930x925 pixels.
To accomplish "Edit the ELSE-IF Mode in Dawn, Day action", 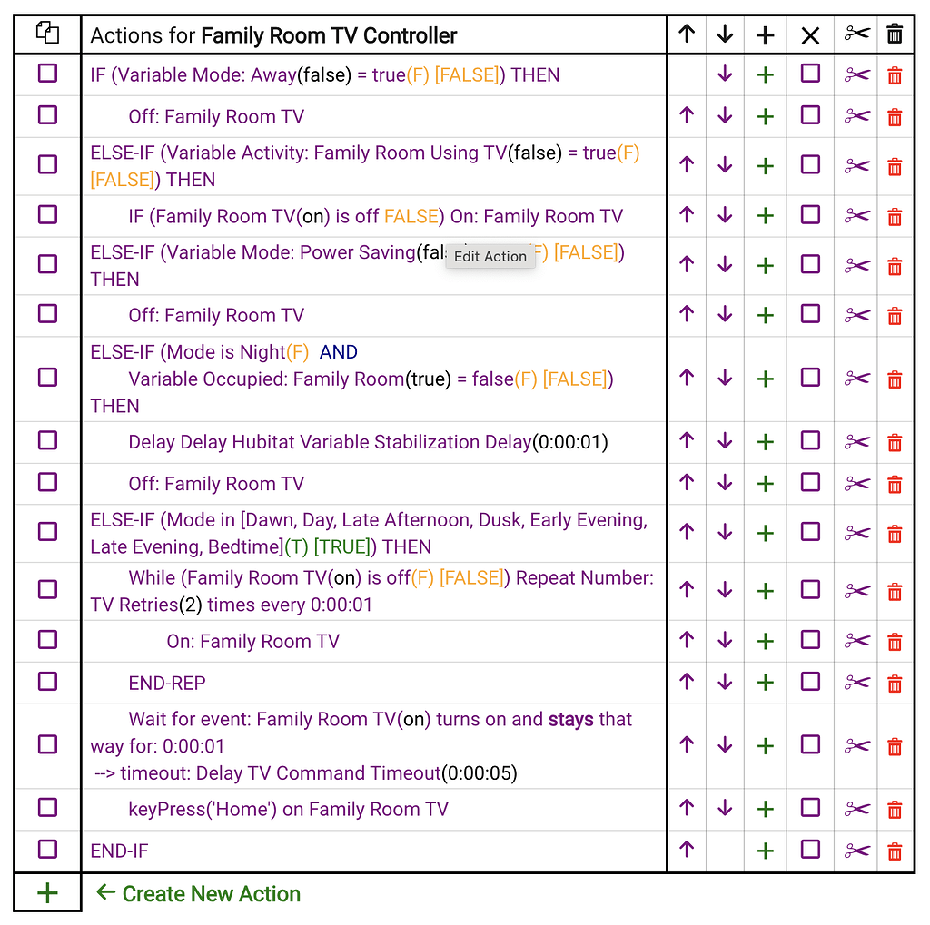I will [368, 534].
